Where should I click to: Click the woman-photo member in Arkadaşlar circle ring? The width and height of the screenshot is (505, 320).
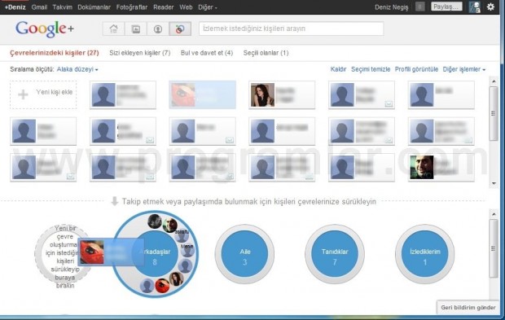(176, 278)
